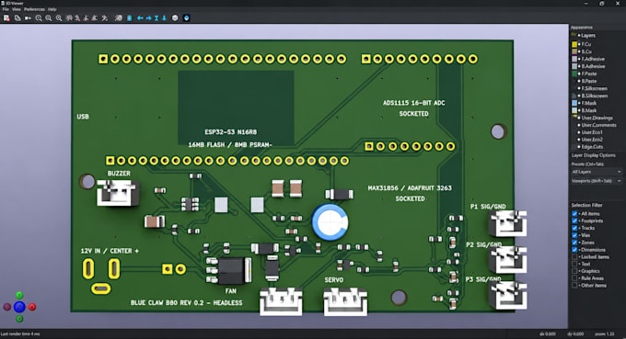Image resolution: width=626 pixels, height=339 pixels.
Task: Click the red X axis gizmo ball
Action: click(x=32, y=307)
